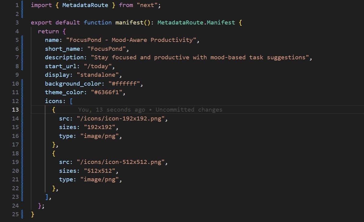Open the 'Uncommitted changes' blame annotation
Viewport: 364px width, 222px height.
coord(189,109)
